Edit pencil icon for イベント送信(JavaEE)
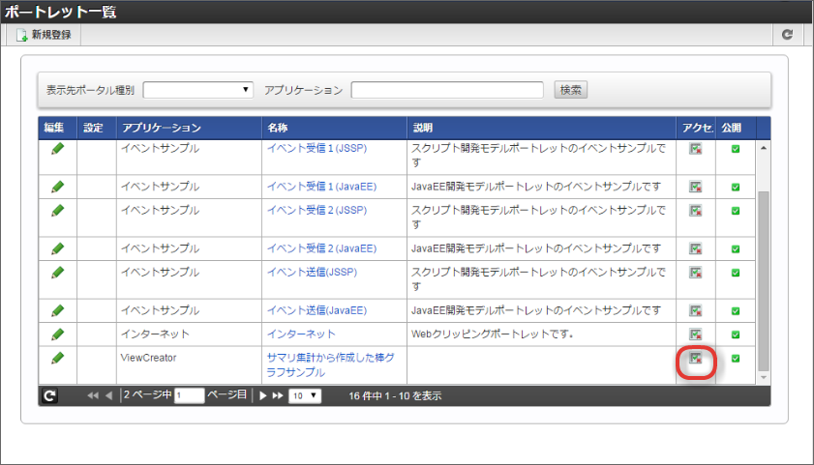The width and height of the screenshot is (814, 465). [58, 310]
